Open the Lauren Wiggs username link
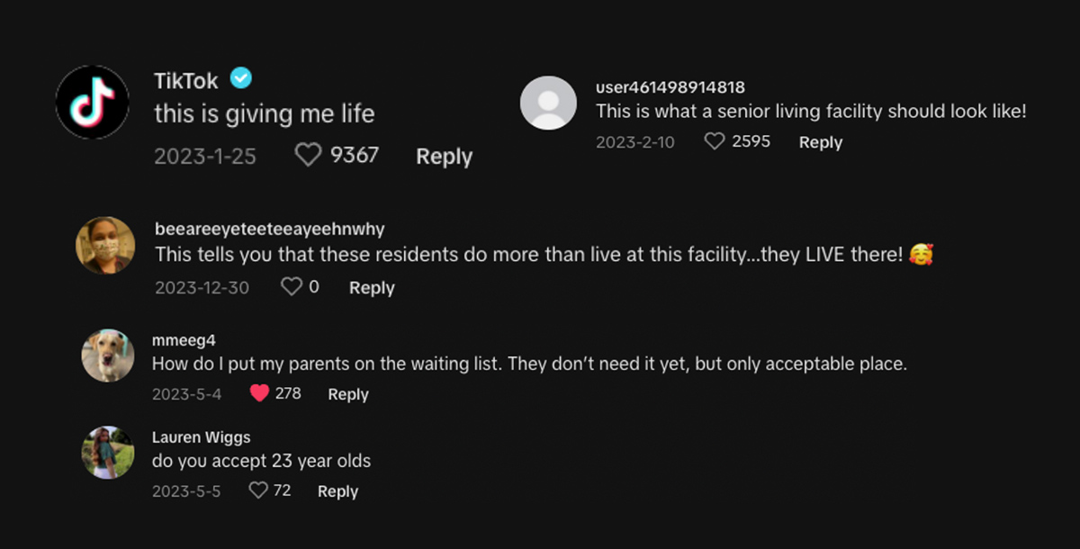 pos(202,436)
